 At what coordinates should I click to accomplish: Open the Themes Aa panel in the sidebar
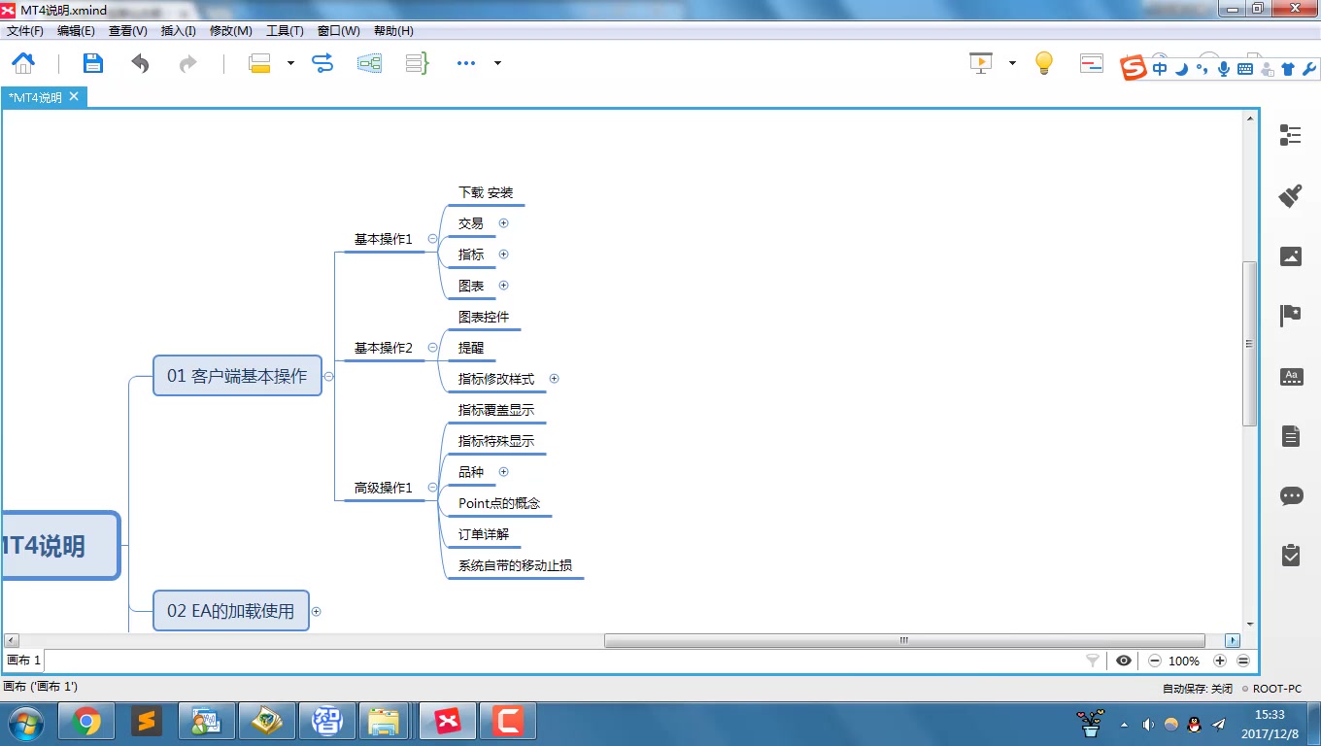click(1291, 377)
